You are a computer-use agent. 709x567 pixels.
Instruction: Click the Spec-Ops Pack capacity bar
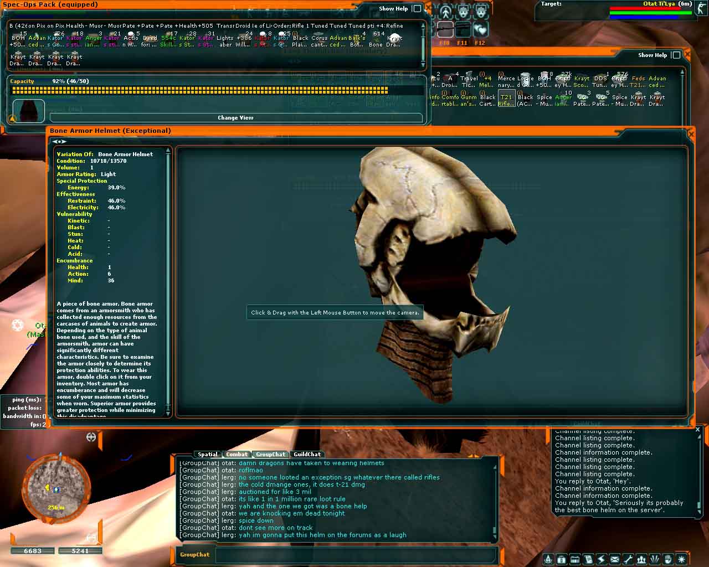click(x=217, y=90)
